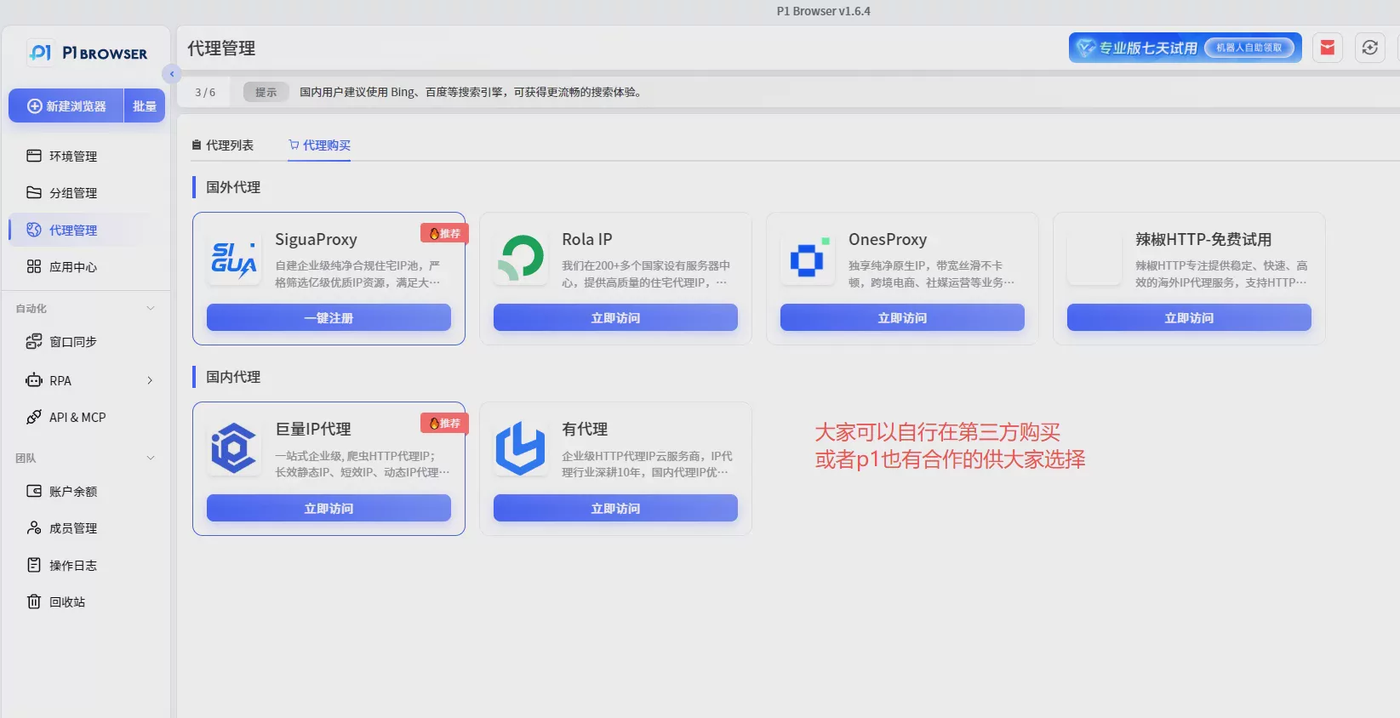This screenshot has width=1400, height=718.
Task: Click the 巨量IP代理 hexagon logo
Action: click(234, 448)
